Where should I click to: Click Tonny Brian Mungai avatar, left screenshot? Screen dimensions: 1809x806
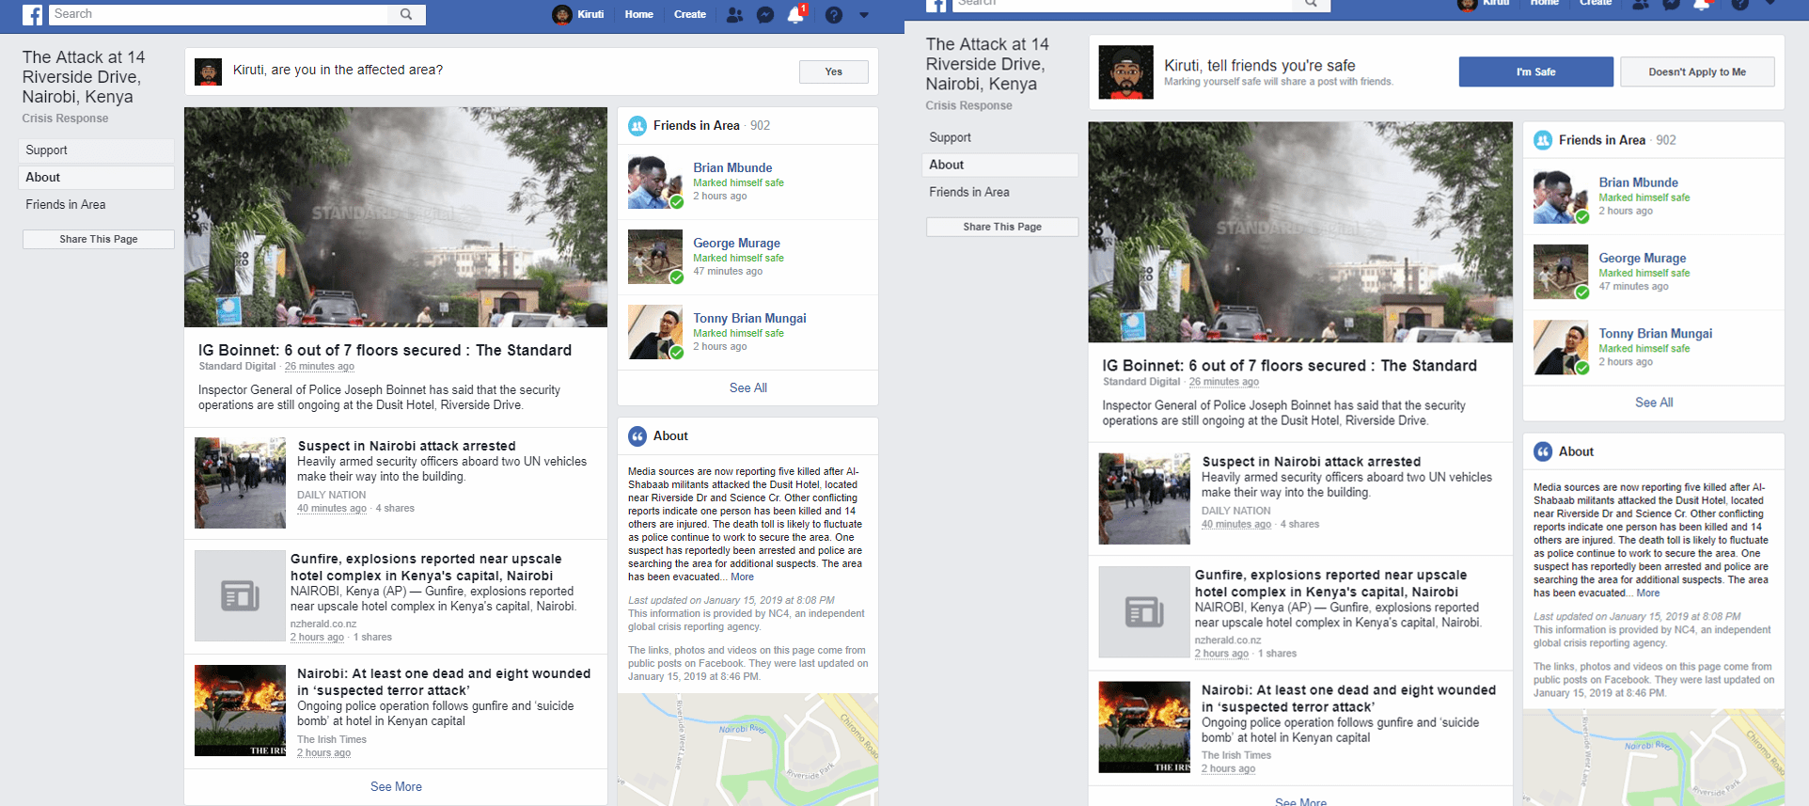tap(655, 332)
